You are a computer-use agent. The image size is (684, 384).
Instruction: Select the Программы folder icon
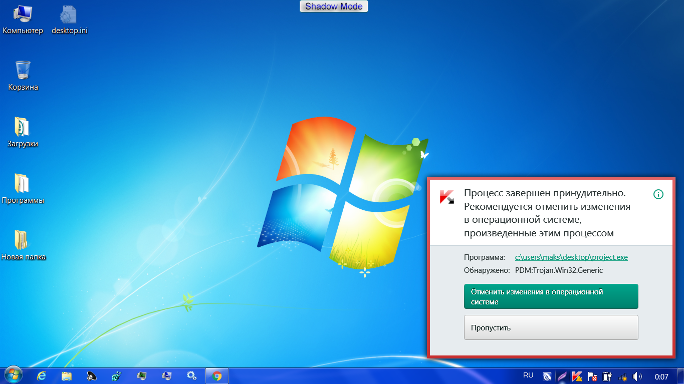coord(23,189)
